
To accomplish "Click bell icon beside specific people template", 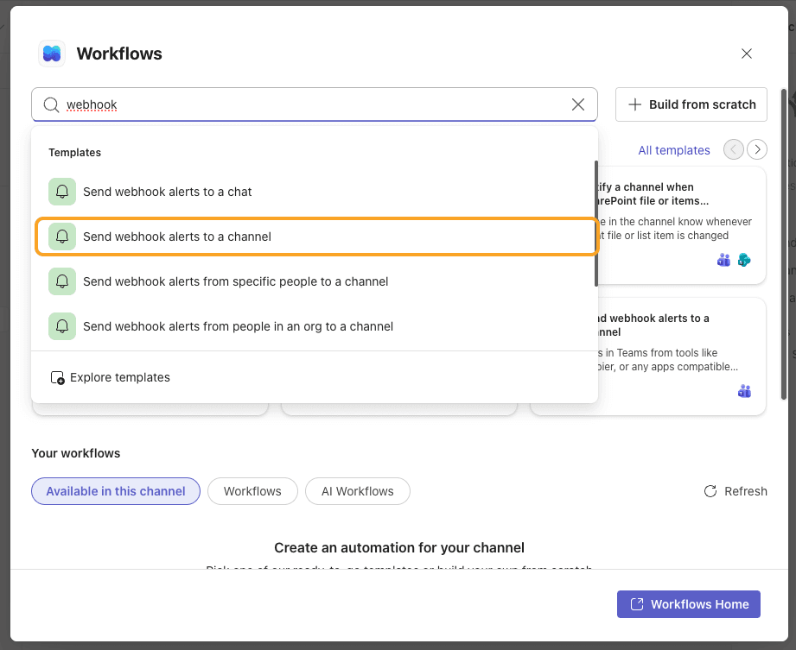I will (x=62, y=281).
